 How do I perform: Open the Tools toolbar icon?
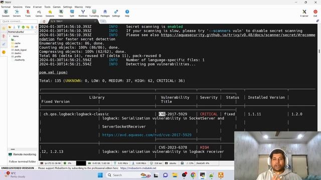click(x=28, y=13)
